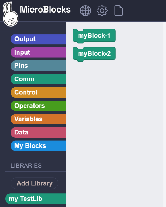Click the MicroBlocks bunny logo
The height and width of the screenshot is (207, 166).
point(10,14)
